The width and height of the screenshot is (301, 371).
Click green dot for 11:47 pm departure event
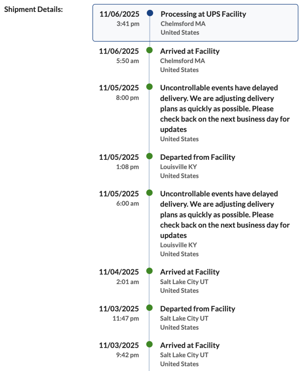(x=149, y=308)
